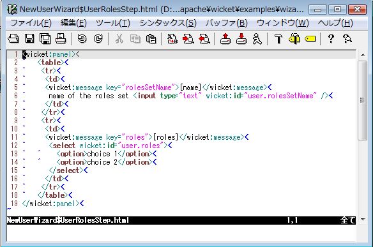The width and height of the screenshot is (373, 247).
Task: Open the ウィンドウ(W) menu
Action: click(282, 23)
